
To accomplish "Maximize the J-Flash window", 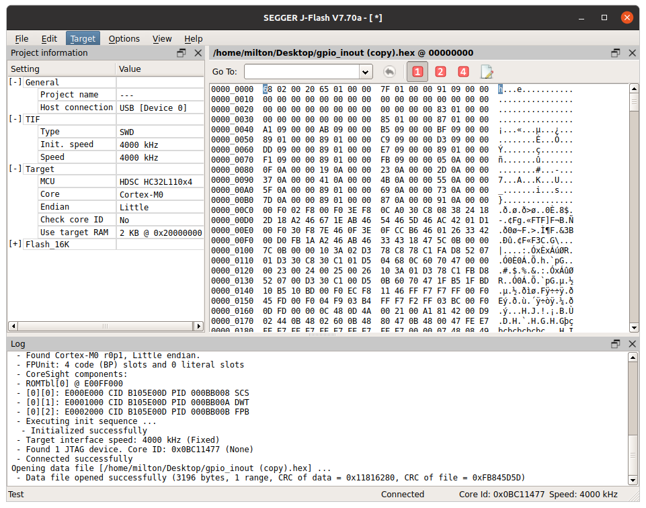I will 604,17.
